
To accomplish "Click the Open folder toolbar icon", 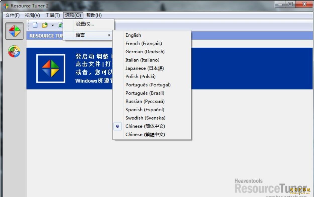I will pyautogui.click(x=45, y=25).
